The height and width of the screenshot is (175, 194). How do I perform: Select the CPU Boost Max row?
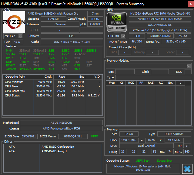pyautogui.click(x=52, y=91)
